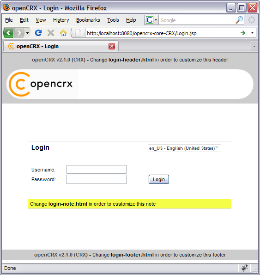260x275 pixels.
Task: Click the Stop loading X icon
Action: (51, 33)
